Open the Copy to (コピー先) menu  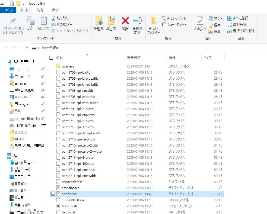tap(111, 24)
